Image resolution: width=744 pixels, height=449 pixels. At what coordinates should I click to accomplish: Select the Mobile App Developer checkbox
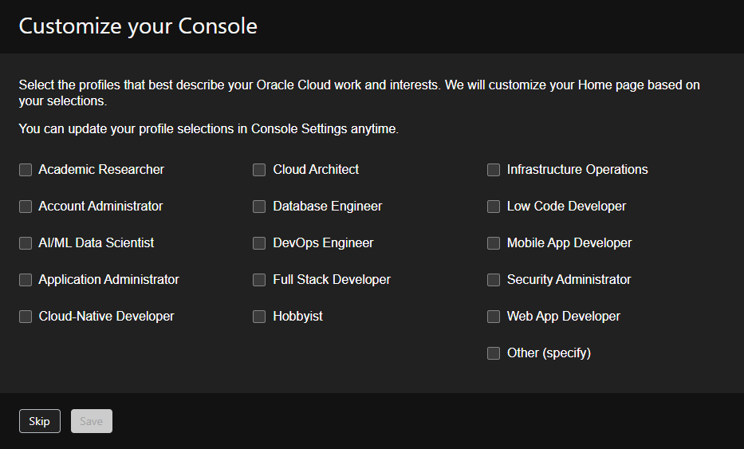point(494,243)
